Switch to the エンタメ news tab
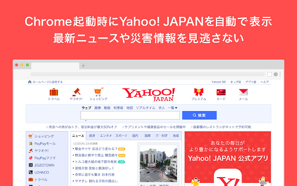 pos(106,136)
